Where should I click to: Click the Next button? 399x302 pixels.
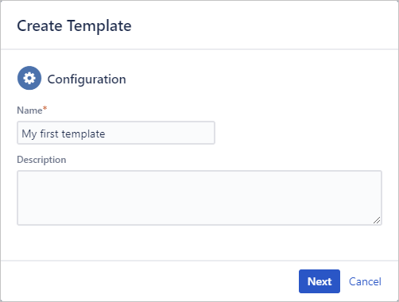(x=320, y=281)
